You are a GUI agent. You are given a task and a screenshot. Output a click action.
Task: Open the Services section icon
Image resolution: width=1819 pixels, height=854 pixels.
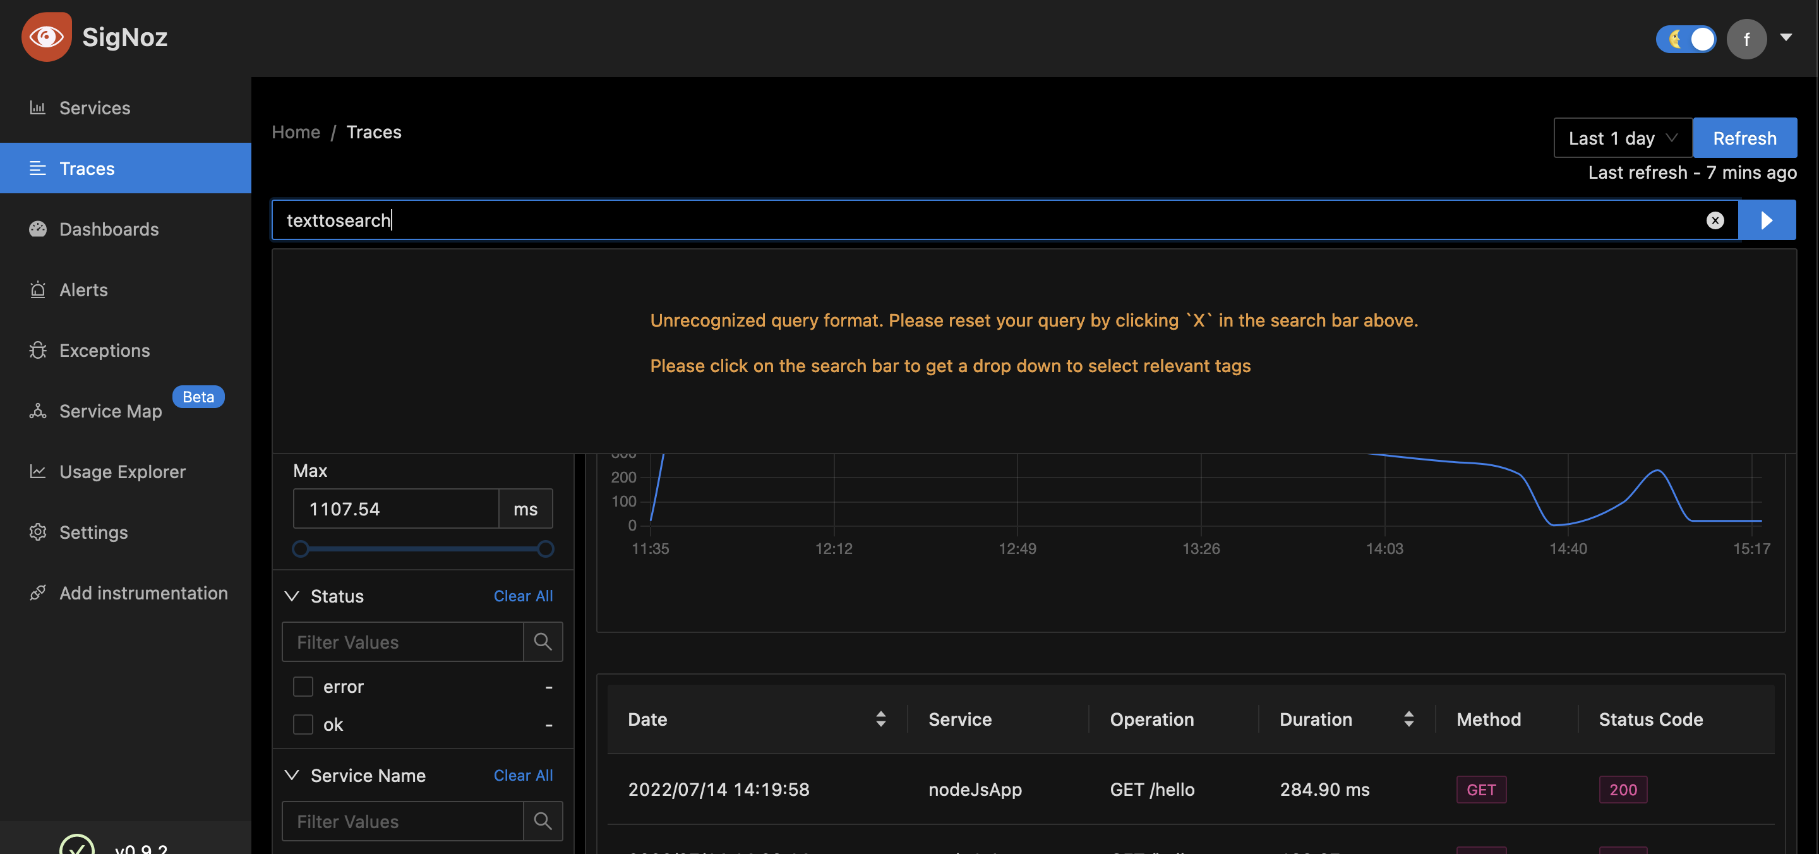coord(37,107)
